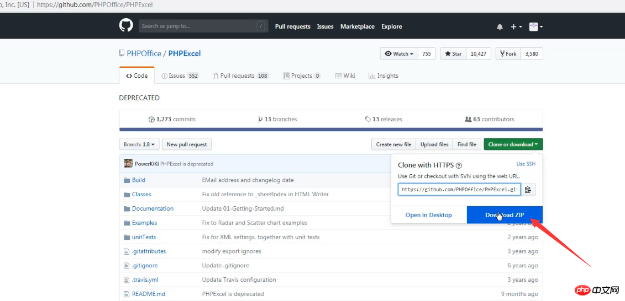This screenshot has width=625, height=301.
Task: Click Upload files button
Action: pos(434,144)
